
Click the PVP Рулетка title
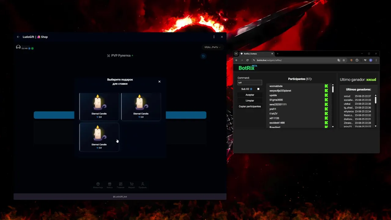pyautogui.click(x=121, y=56)
